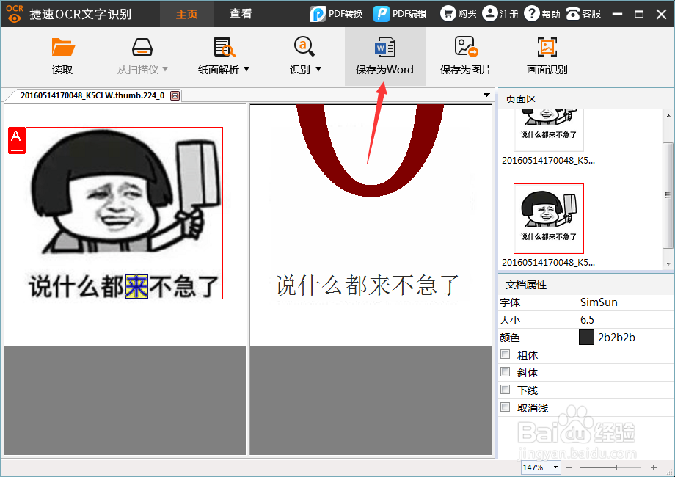The image size is (675, 477).
Task: Expand the 从扫描仪 dropdown arrow
Action: 165,69
